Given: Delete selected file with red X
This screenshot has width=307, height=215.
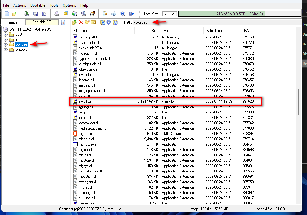Looking at the screenshot, I should pyautogui.click(x=81, y=22).
